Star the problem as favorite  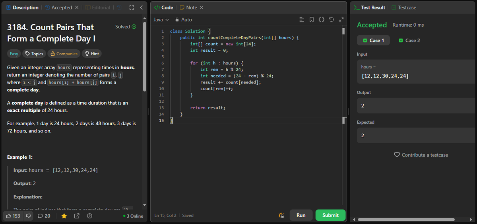click(x=64, y=216)
